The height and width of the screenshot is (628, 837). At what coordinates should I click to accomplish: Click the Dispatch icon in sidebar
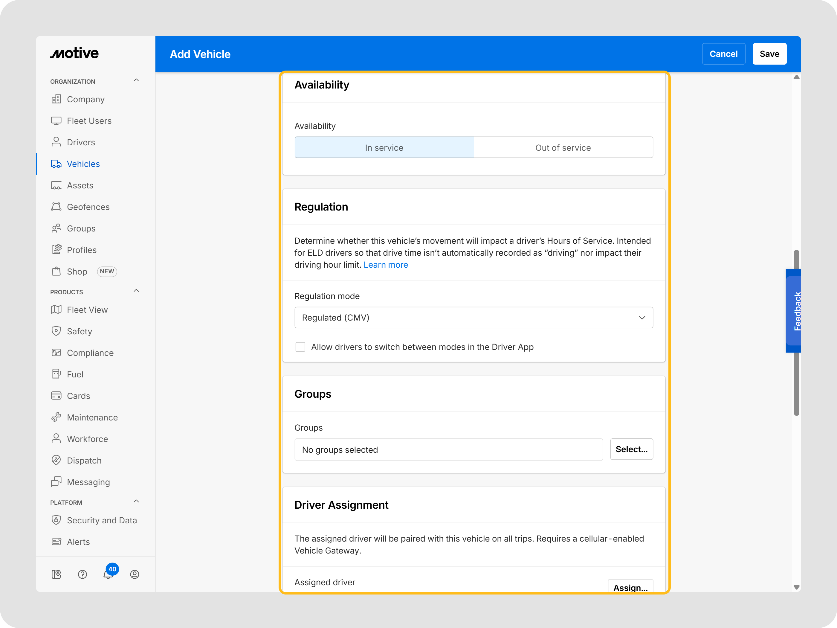tap(56, 460)
